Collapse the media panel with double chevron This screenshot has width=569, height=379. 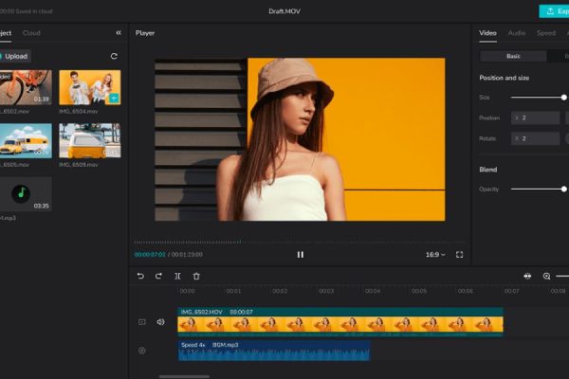click(119, 32)
